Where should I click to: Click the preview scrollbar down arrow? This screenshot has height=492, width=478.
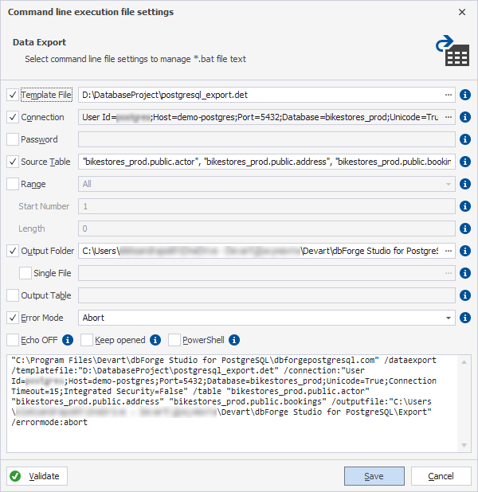[x=464, y=445]
